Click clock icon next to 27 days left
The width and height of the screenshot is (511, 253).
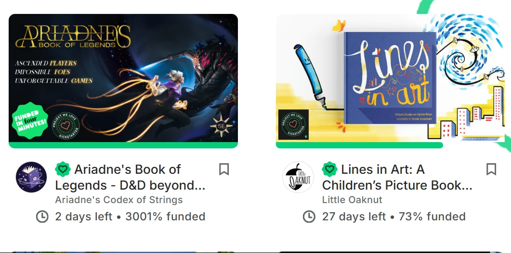[309, 217]
